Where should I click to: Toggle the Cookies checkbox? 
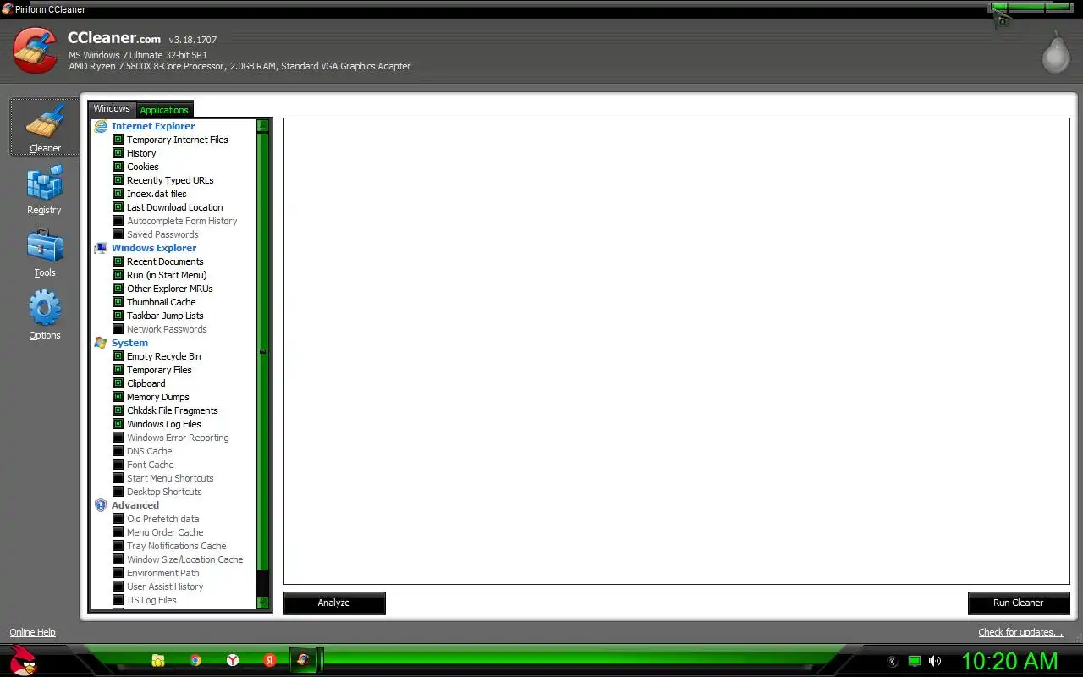tap(118, 167)
